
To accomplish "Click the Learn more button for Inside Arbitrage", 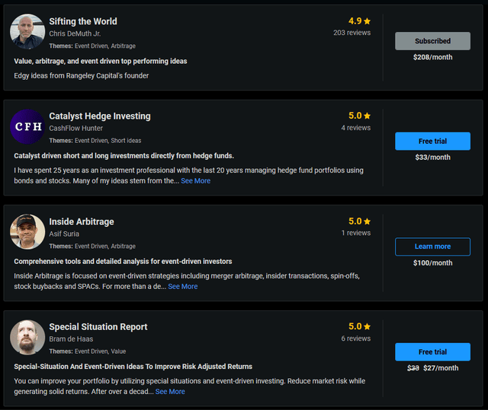I will (432, 246).
